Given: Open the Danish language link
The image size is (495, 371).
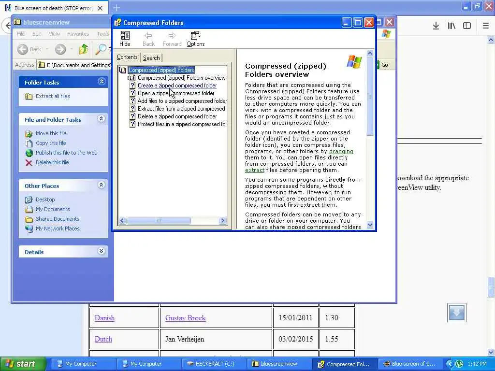Looking at the screenshot, I should [104, 318].
